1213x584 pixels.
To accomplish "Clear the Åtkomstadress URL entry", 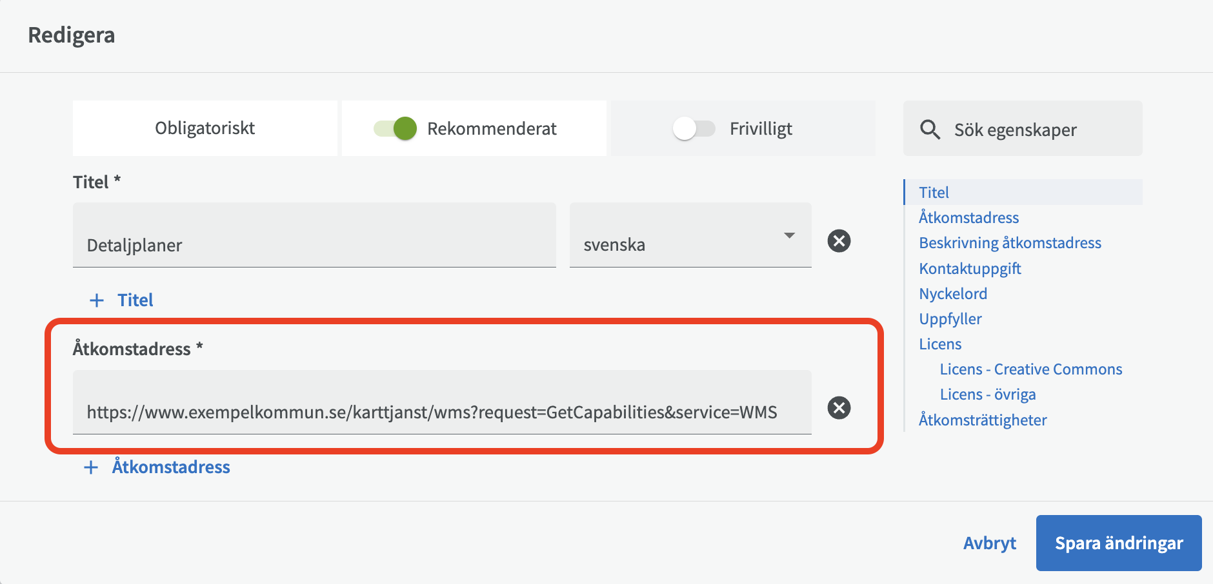I will (x=839, y=408).
